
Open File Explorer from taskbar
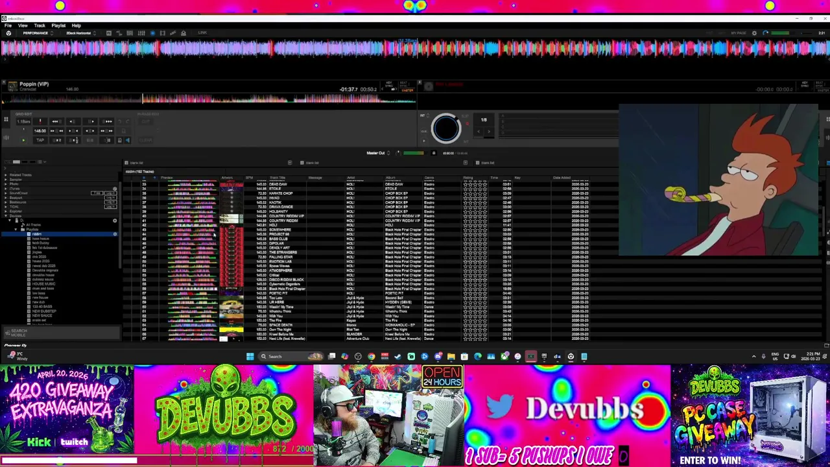(451, 356)
